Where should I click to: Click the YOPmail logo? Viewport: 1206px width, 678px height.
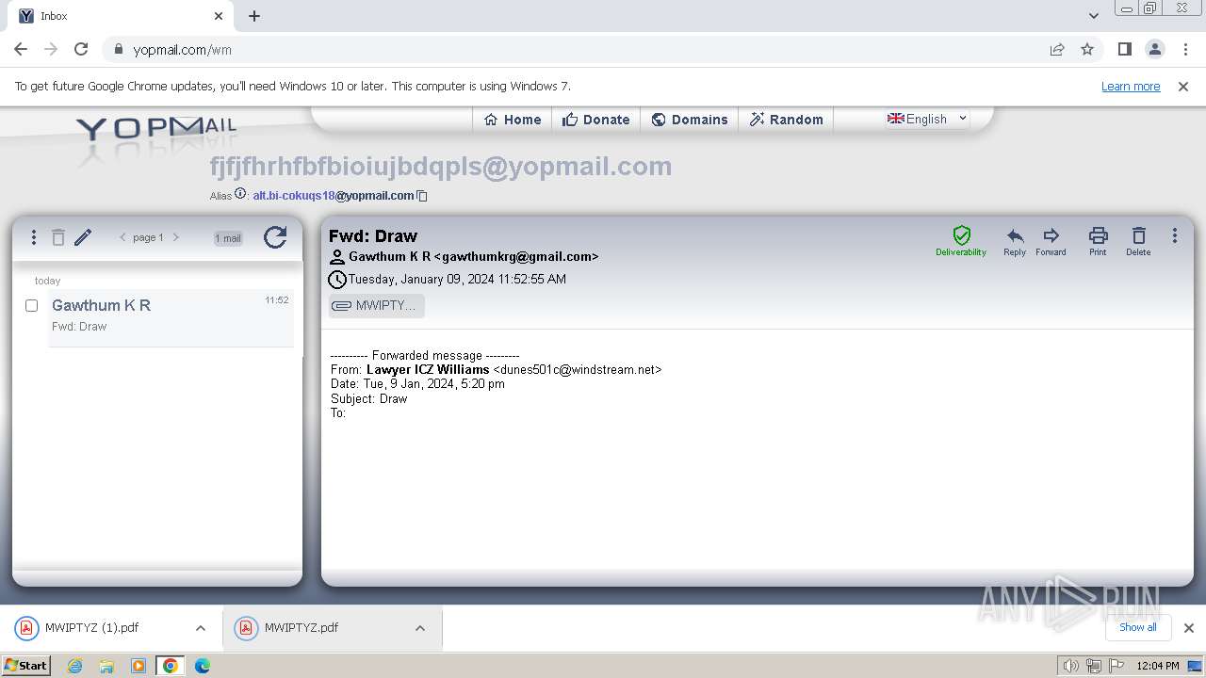(156, 127)
